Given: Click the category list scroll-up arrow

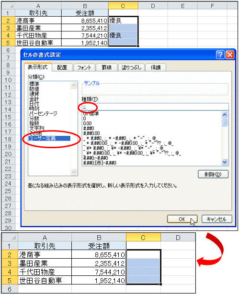Looking at the screenshot, I should tap(74, 85).
